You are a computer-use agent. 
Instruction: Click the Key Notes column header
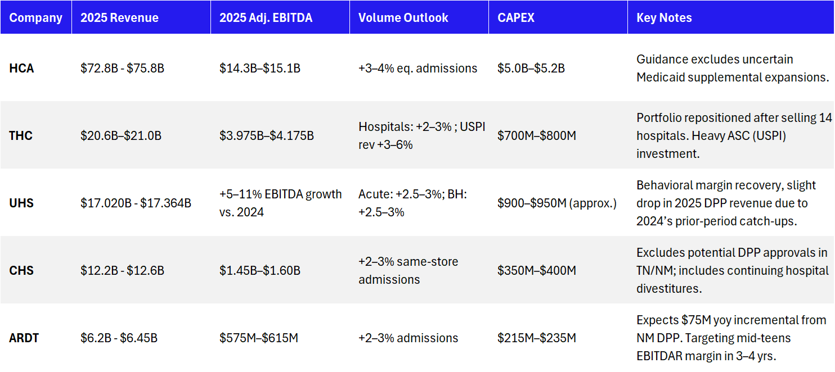(664, 17)
